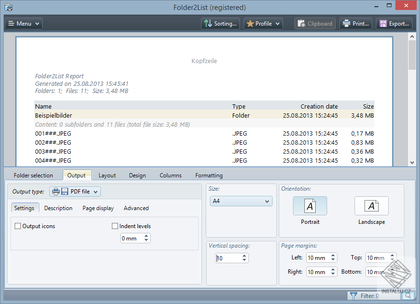Expand the Menu dropdown
The width and height of the screenshot is (420, 304).
[23, 23]
